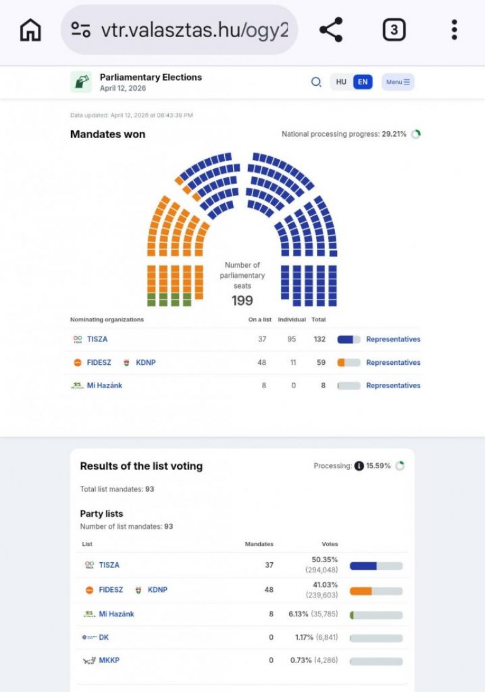Open TISZA in the Mandates won table

click(x=97, y=339)
